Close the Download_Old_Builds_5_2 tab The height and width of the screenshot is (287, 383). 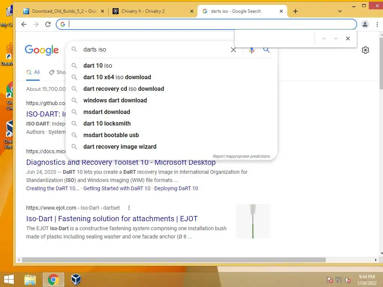coord(102,11)
